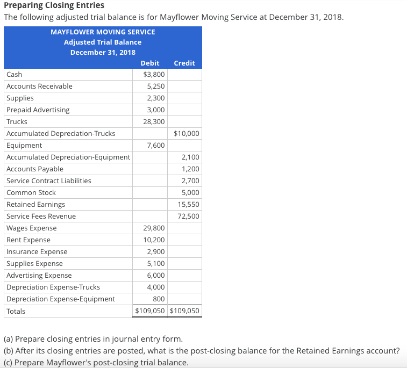Click the 5,100 Supplies Expense value

[156, 264]
